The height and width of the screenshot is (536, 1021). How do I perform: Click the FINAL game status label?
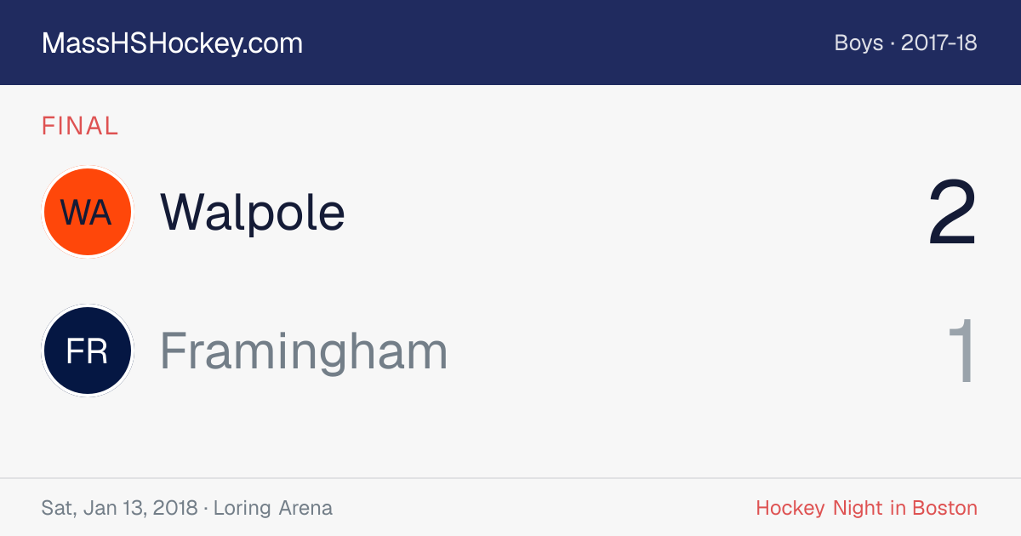pyautogui.click(x=80, y=126)
